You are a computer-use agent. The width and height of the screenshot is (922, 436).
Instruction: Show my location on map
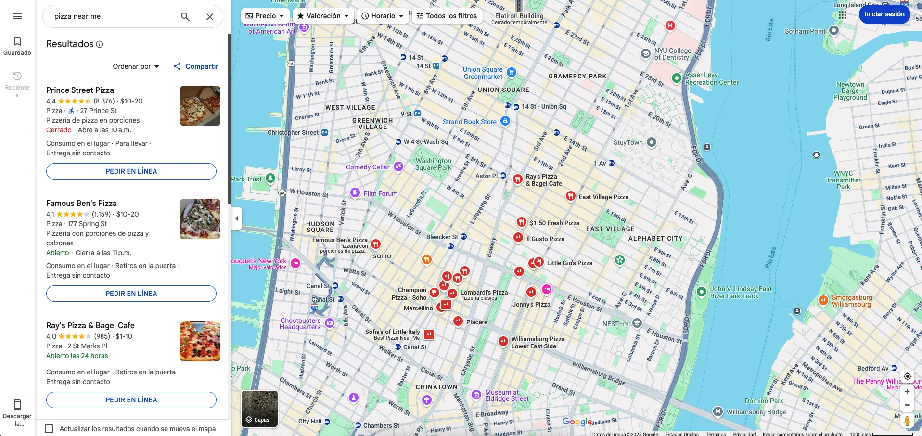click(907, 376)
